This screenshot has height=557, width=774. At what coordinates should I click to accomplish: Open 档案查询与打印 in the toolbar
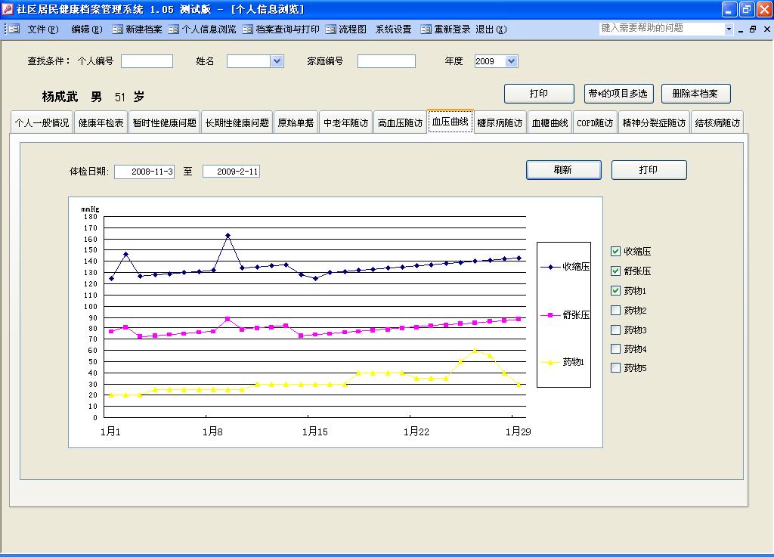click(248, 29)
